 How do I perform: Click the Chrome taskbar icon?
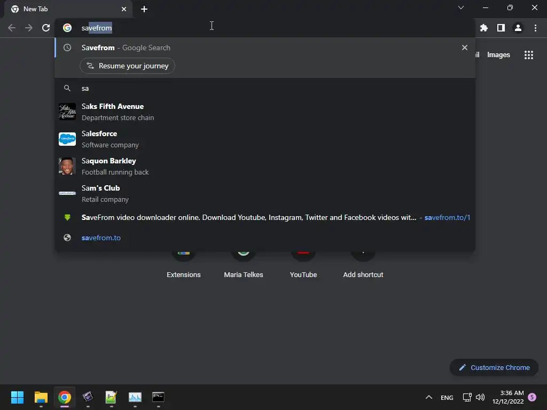65,397
